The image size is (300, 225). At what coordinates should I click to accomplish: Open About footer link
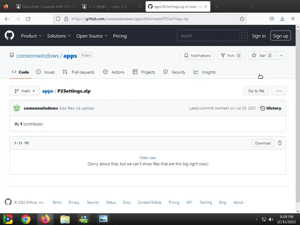tap(238, 202)
